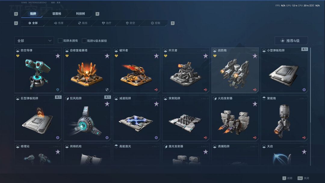Toggle the 陷阱4级未解锁 checkbox
This screenshot has width=325, height=183.
84,41
